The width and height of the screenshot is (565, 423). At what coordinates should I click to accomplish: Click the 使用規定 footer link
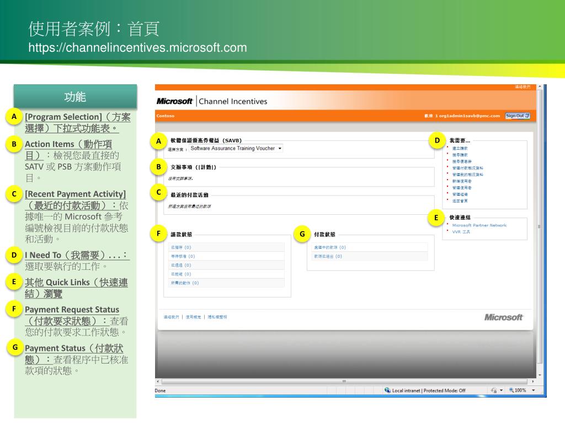(x=194, y=317)
